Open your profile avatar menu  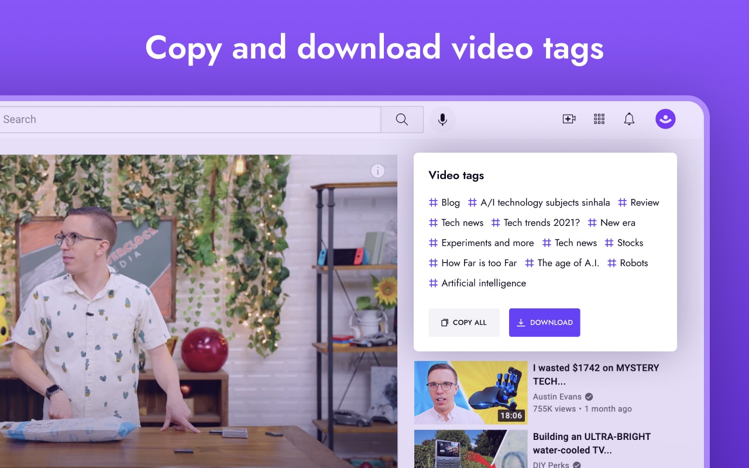click(x=665, y=119)
